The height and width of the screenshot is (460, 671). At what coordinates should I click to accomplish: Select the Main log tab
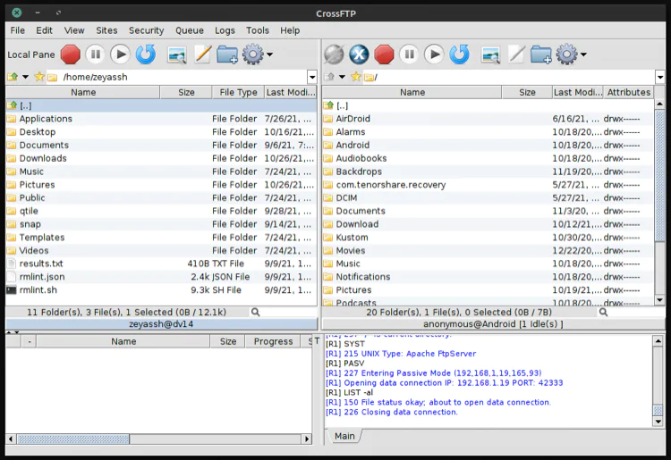(x=344, y=436)
